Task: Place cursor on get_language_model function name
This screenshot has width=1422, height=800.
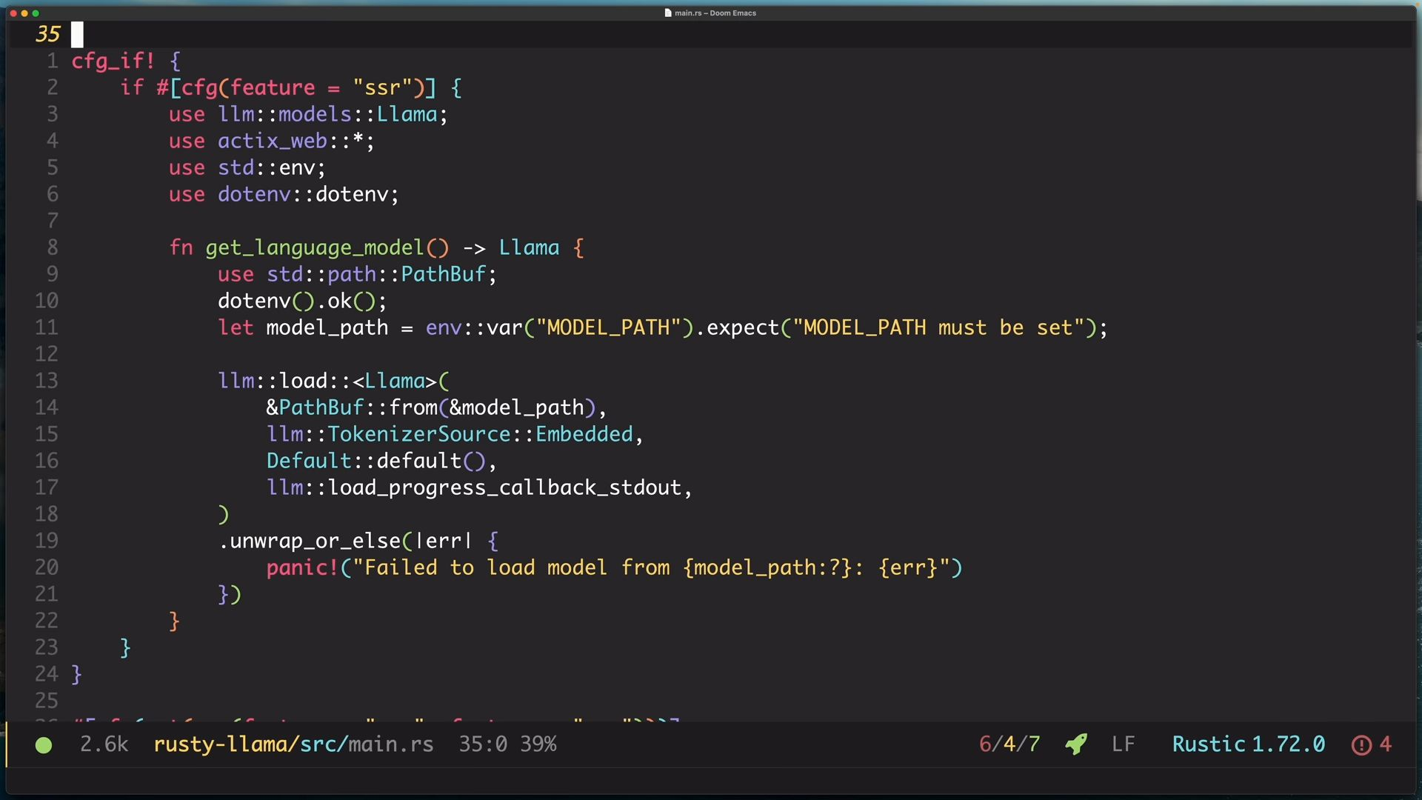Action: click(x=314, y=247)
